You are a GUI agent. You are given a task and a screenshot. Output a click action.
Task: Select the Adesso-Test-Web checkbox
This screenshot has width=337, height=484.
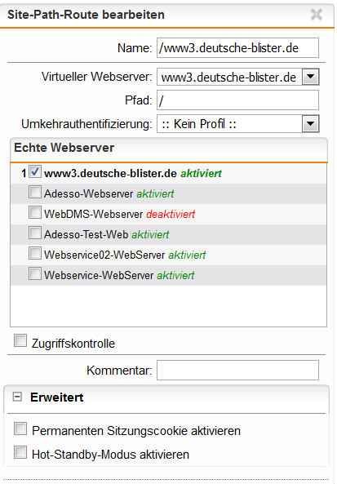pos(35,233)
